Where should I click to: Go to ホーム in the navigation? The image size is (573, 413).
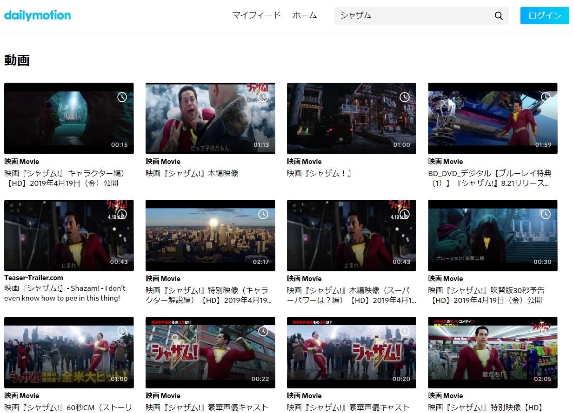pos(305,15)
